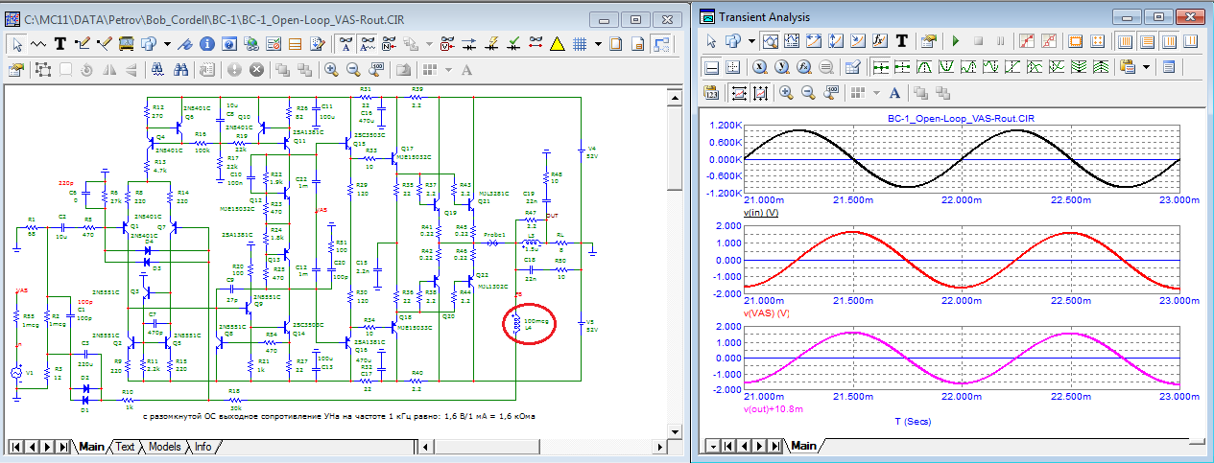Switch to the Text tab
The image size is (1214, 463).
126,447
